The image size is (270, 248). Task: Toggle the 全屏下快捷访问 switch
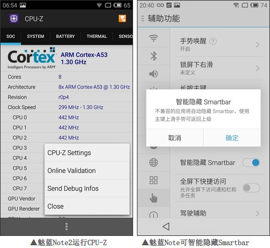(251, 188)
